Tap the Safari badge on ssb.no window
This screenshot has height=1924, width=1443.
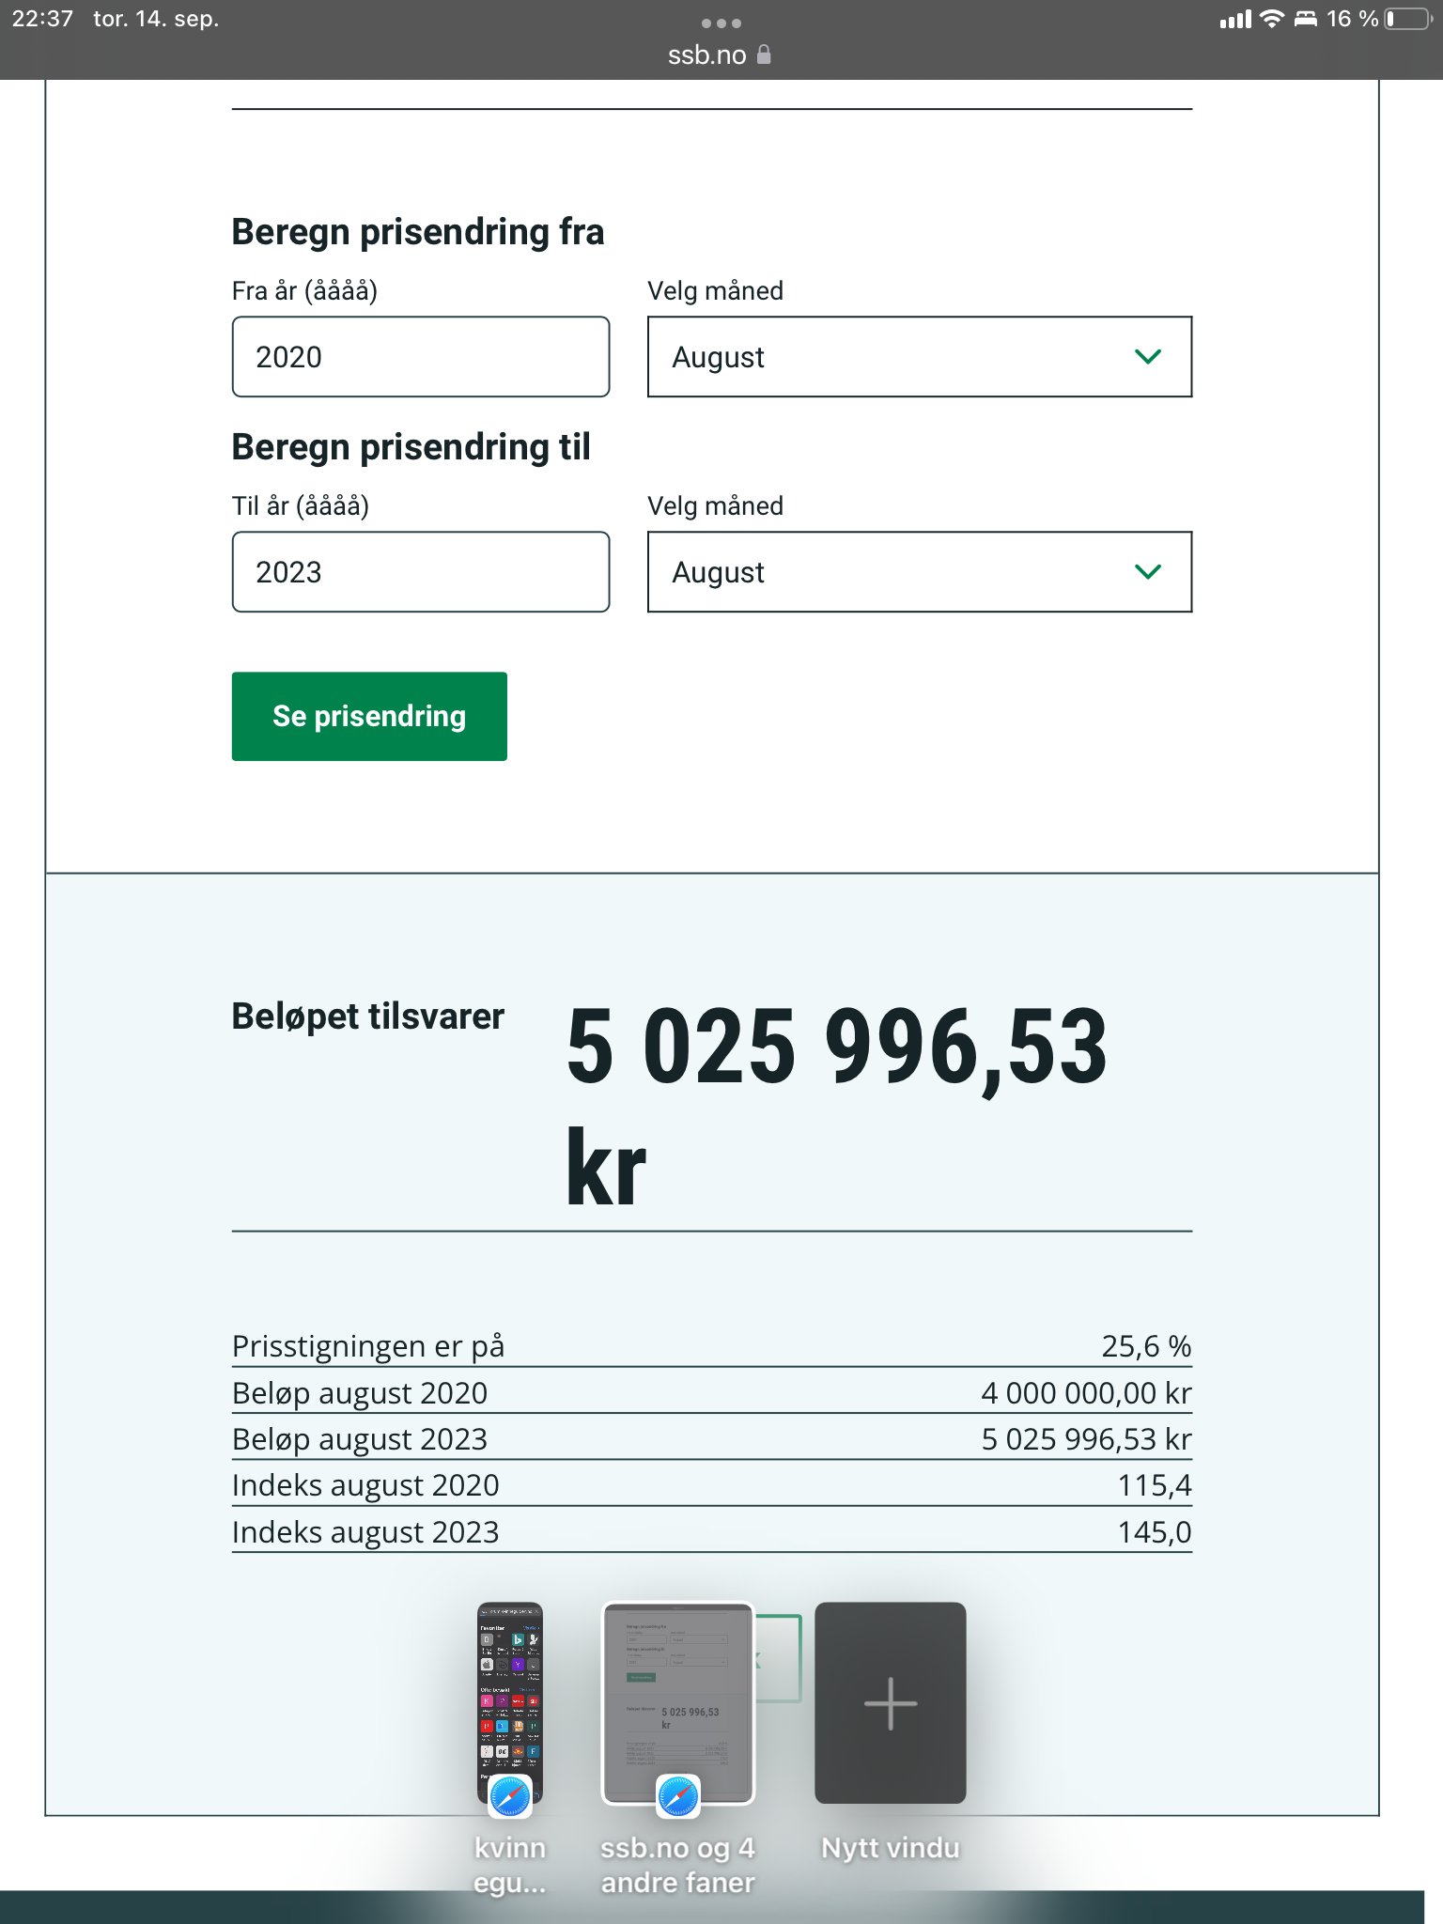pyautogui.click(x=677, y=1797)
